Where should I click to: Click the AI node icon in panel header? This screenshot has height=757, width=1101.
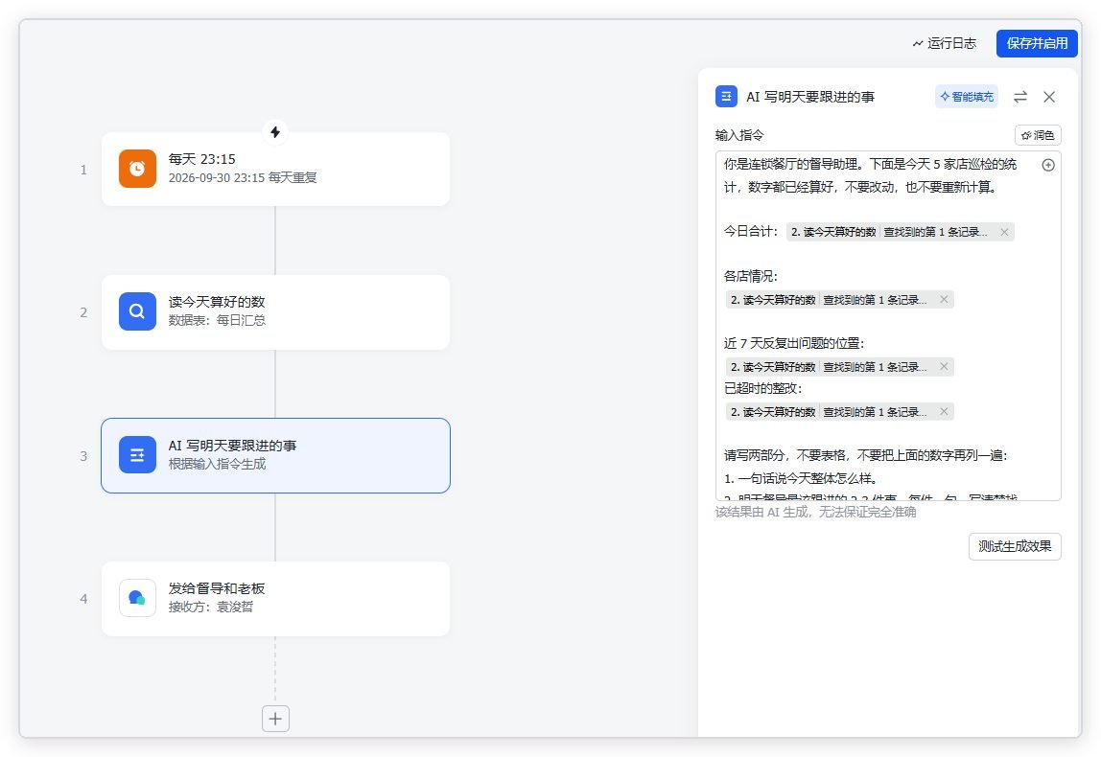click(726, 96)
